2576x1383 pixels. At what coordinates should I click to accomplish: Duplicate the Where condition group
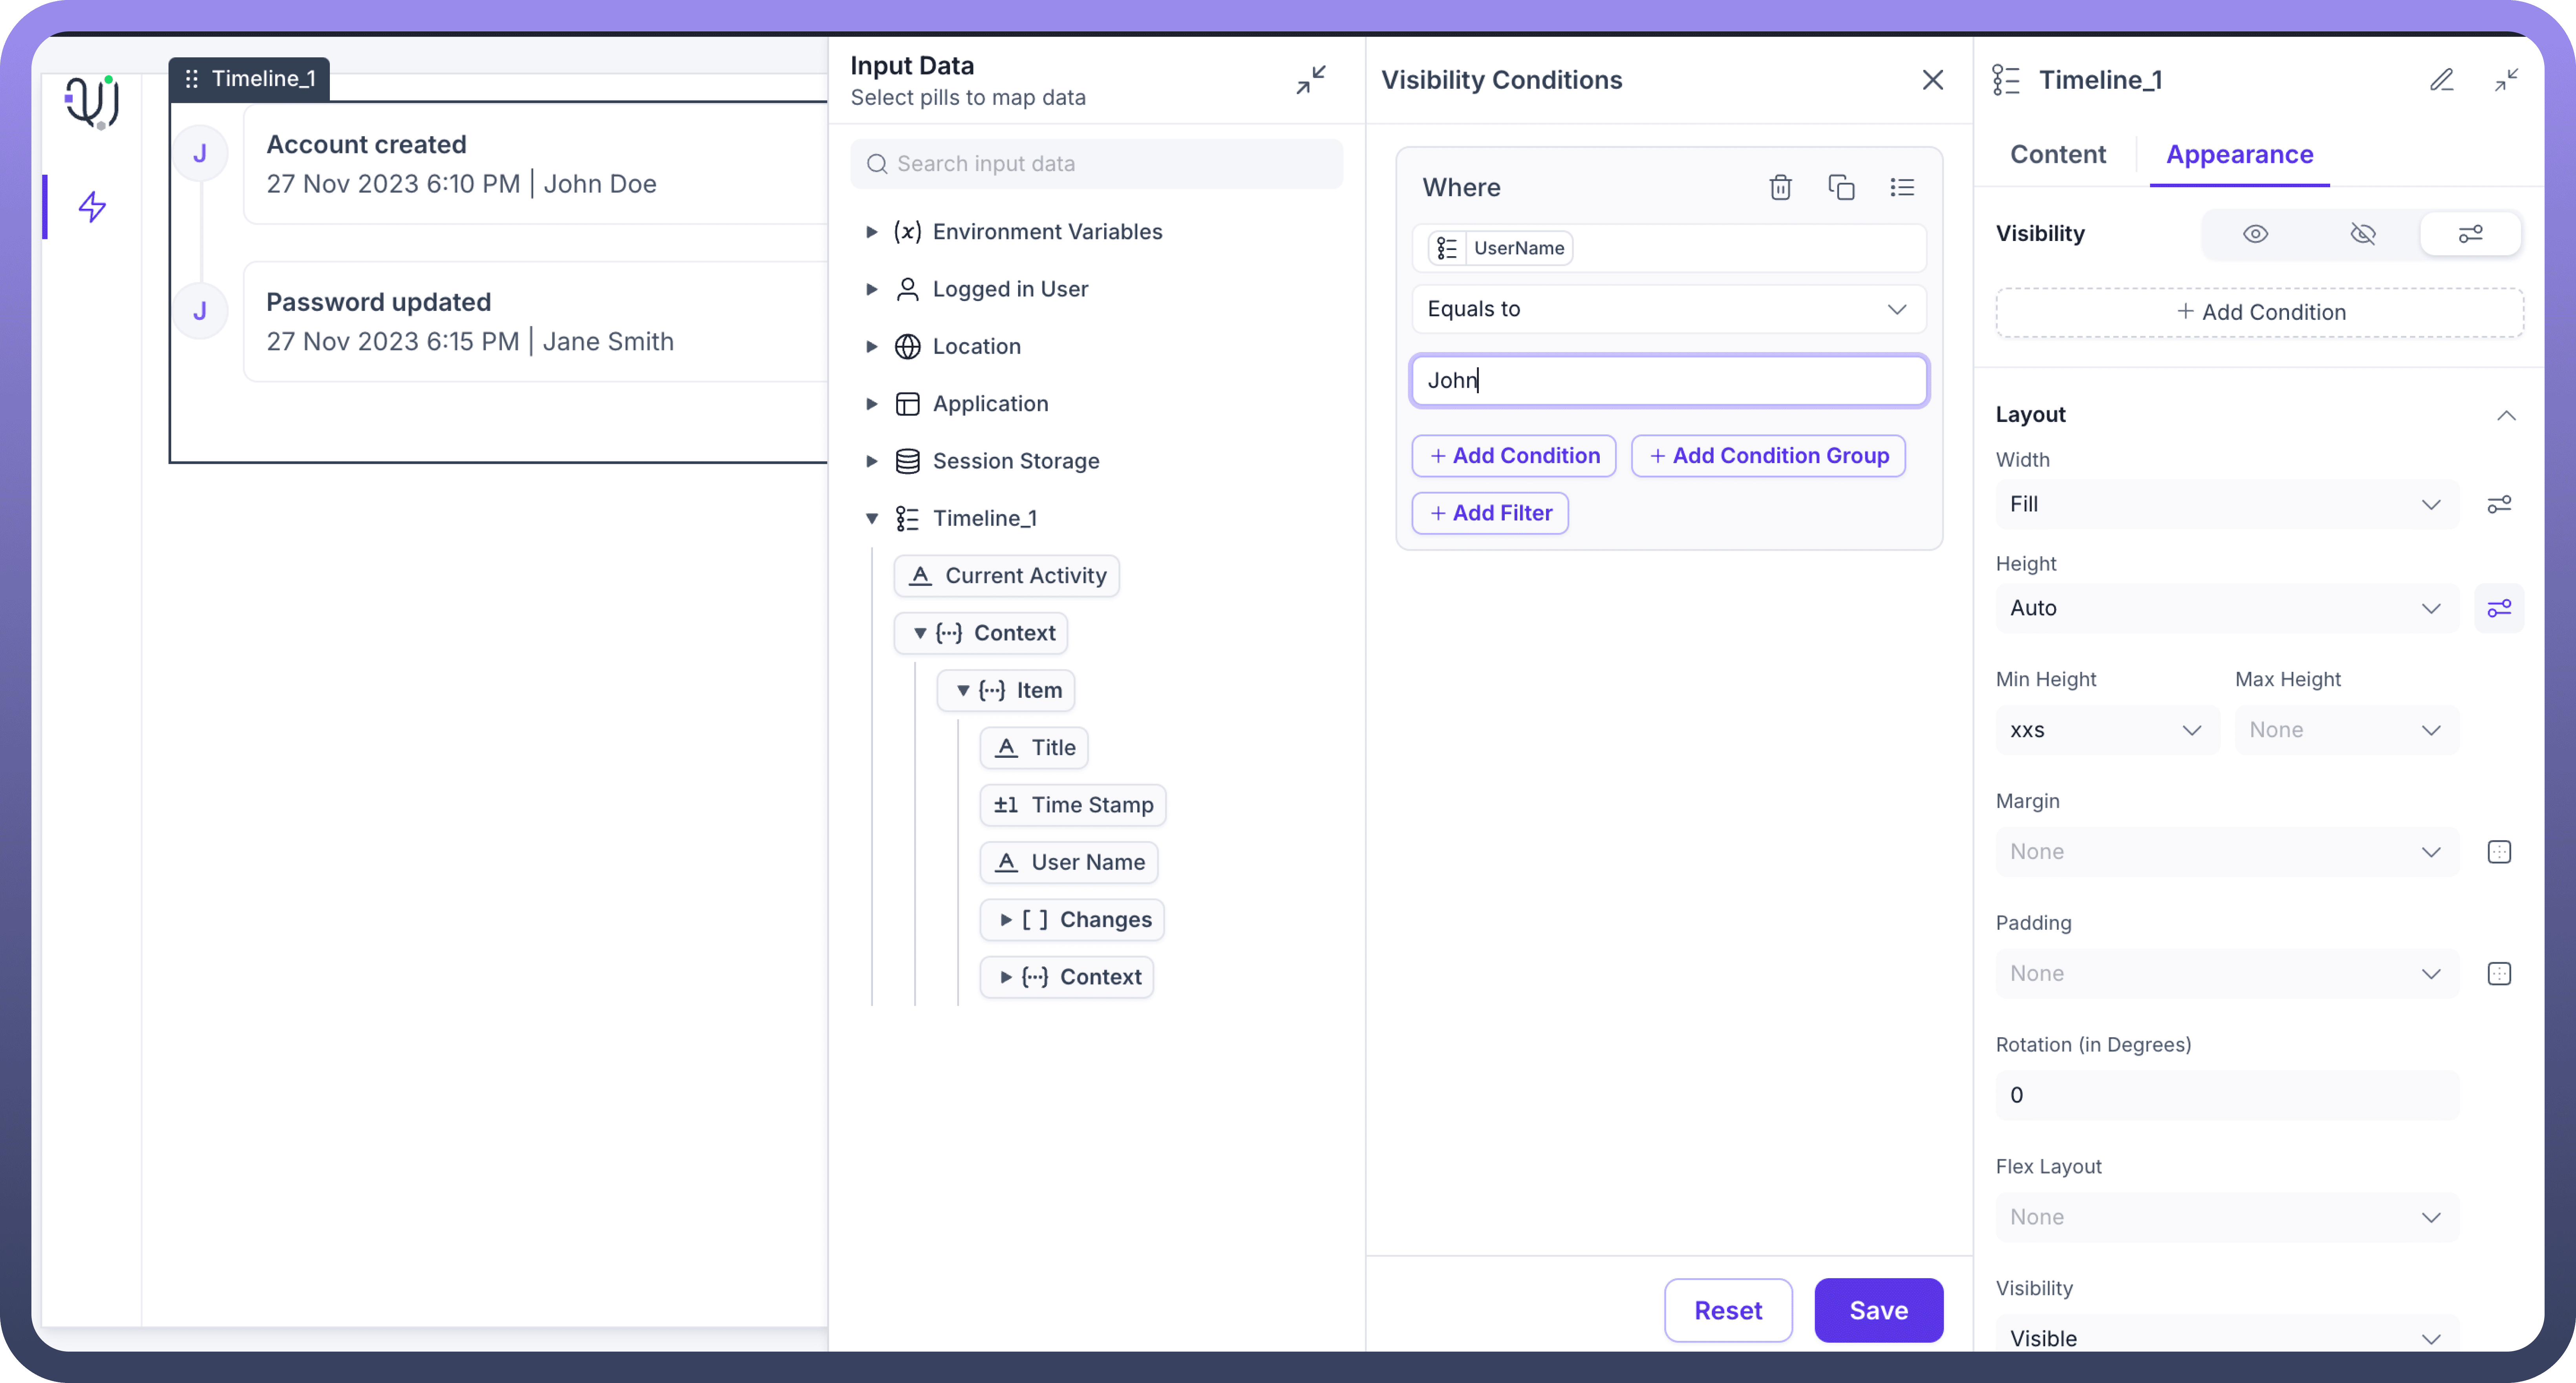click(x=1841, y=187)
